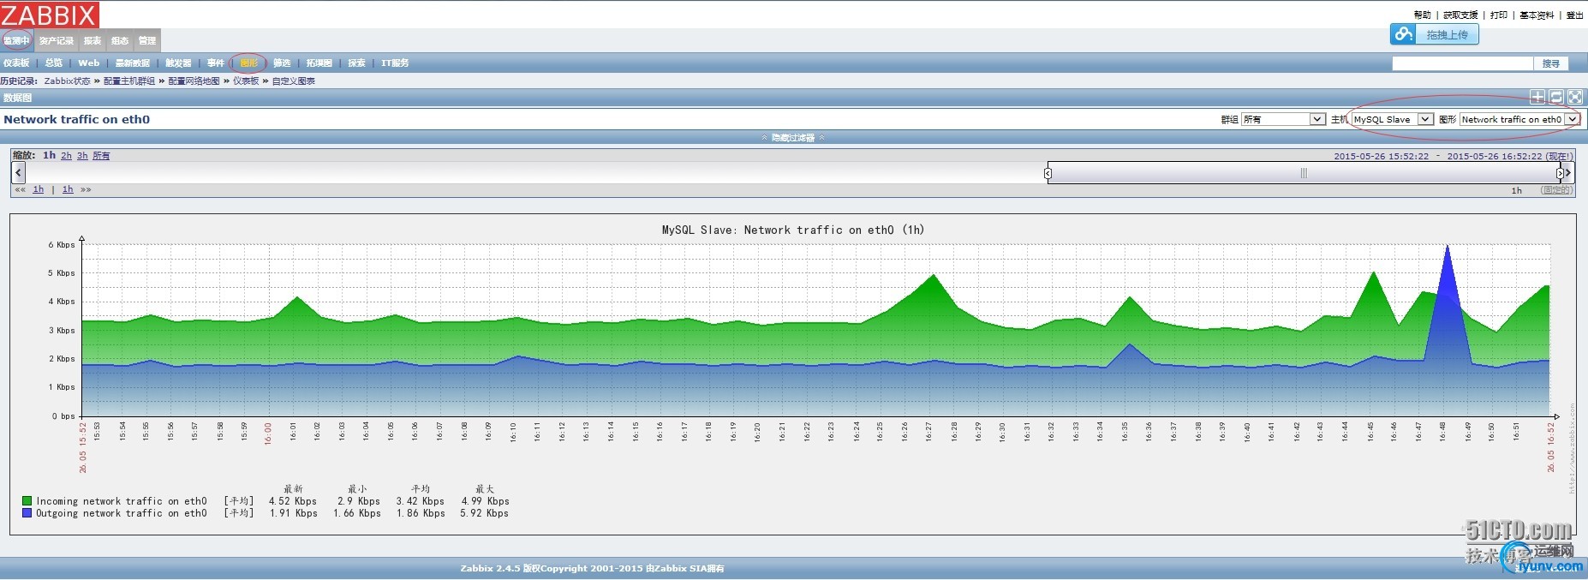Open 配置主机群组 in history breadcrumb

point(129,81)
